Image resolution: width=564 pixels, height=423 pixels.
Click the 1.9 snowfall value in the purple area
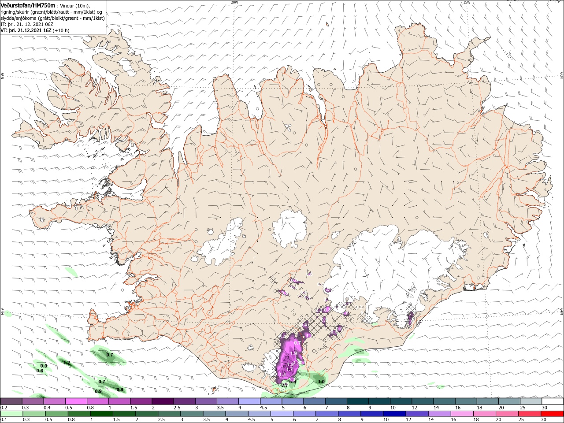point(294,353)
